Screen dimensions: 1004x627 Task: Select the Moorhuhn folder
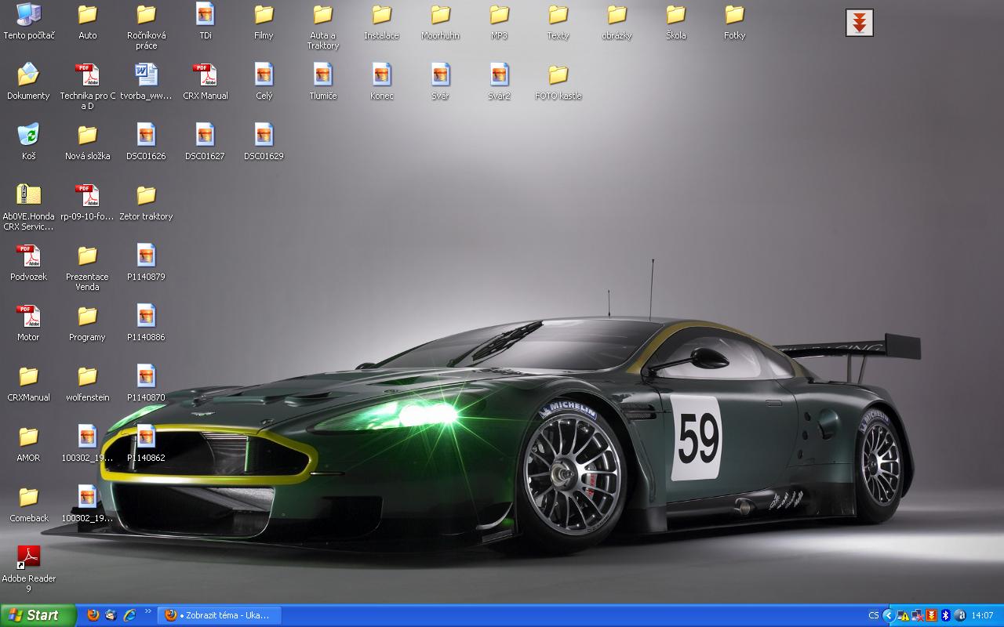point(440,15)
